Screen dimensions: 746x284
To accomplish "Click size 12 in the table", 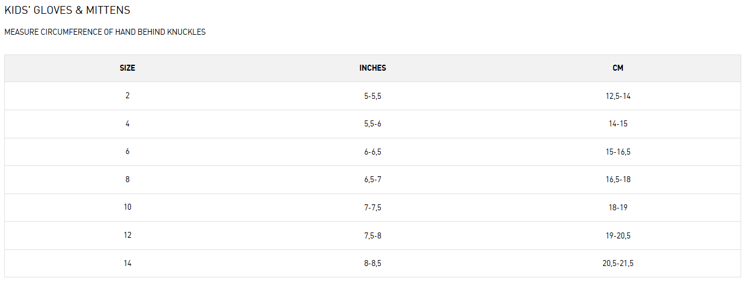I will [x=127, y=235].
